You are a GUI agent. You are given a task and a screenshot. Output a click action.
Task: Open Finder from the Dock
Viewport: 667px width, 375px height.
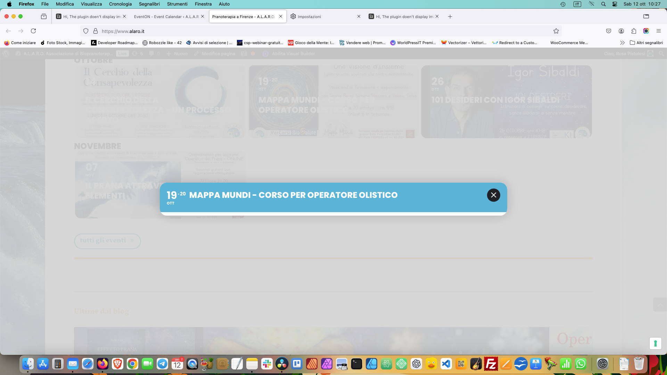[28, 364]
